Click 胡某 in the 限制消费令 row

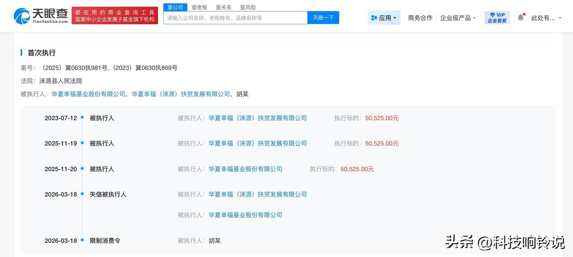click(x=214, y=240)
